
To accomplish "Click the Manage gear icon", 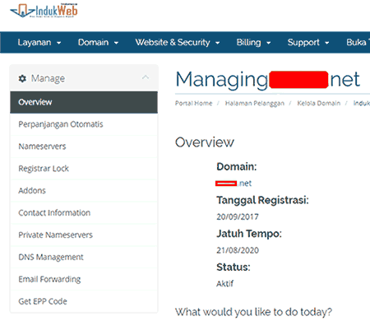I will pos(22,78).
